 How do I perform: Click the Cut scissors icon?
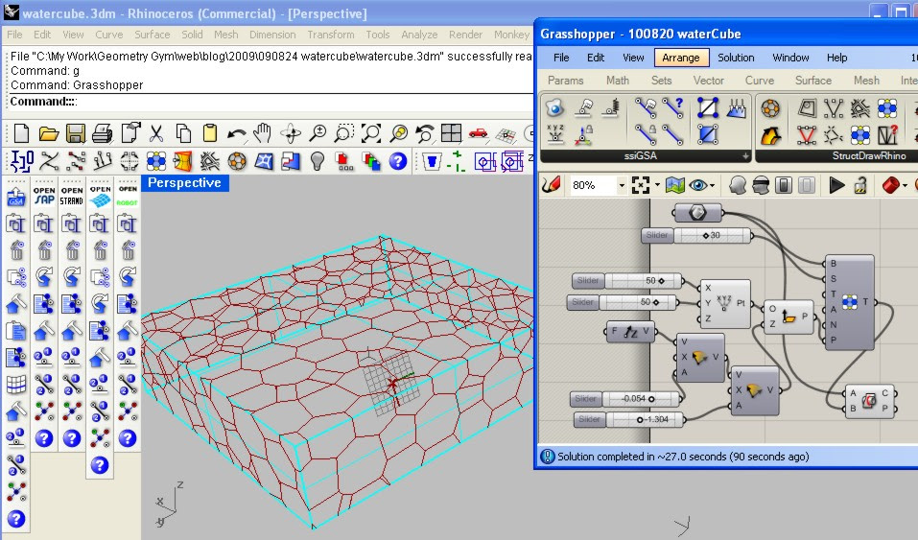coord(156,133)
